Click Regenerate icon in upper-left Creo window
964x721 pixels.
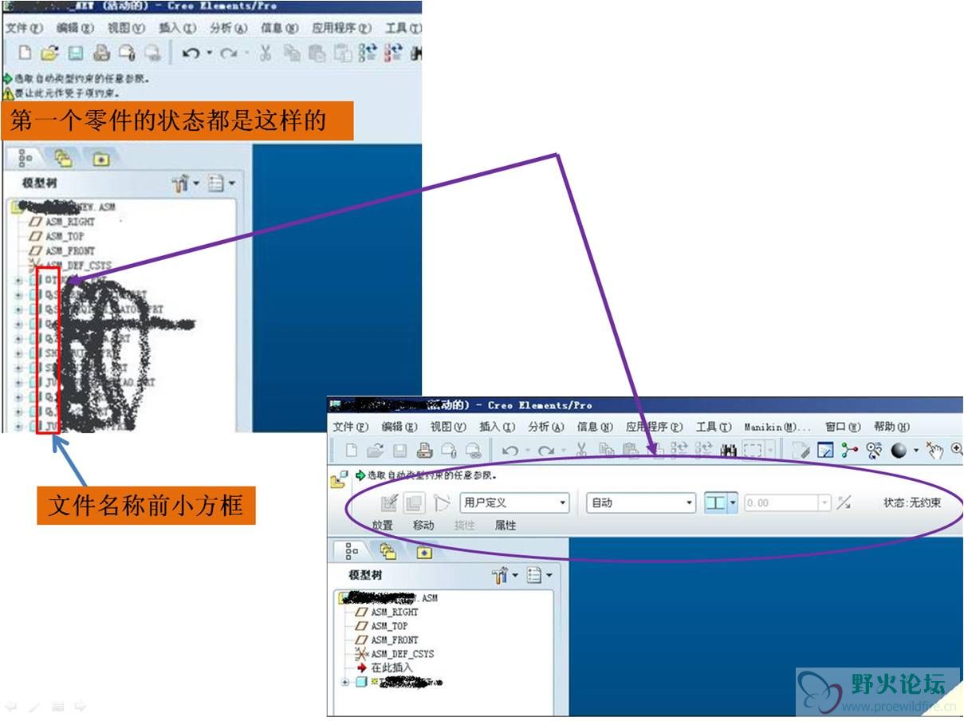[x=368, y=53]
